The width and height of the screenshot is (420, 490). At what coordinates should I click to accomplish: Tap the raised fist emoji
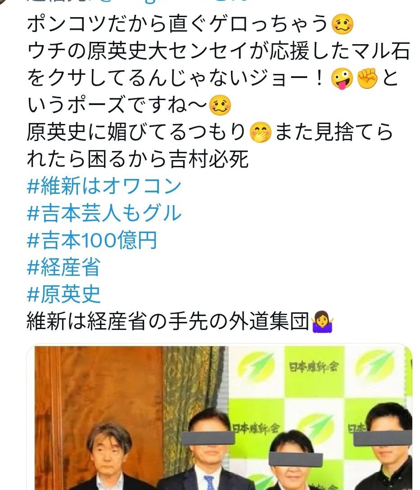(367, 78)
